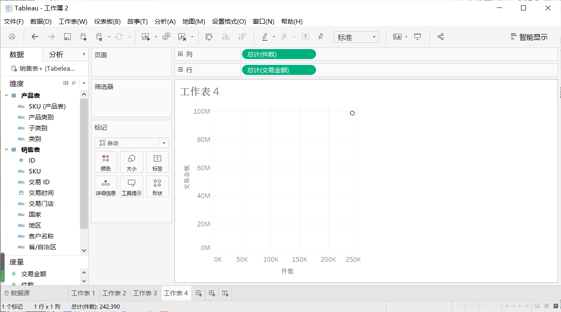Click the clear sheet icon
Image resolution: width=561 pixels, height=312 pixels.
coord(182,37)
